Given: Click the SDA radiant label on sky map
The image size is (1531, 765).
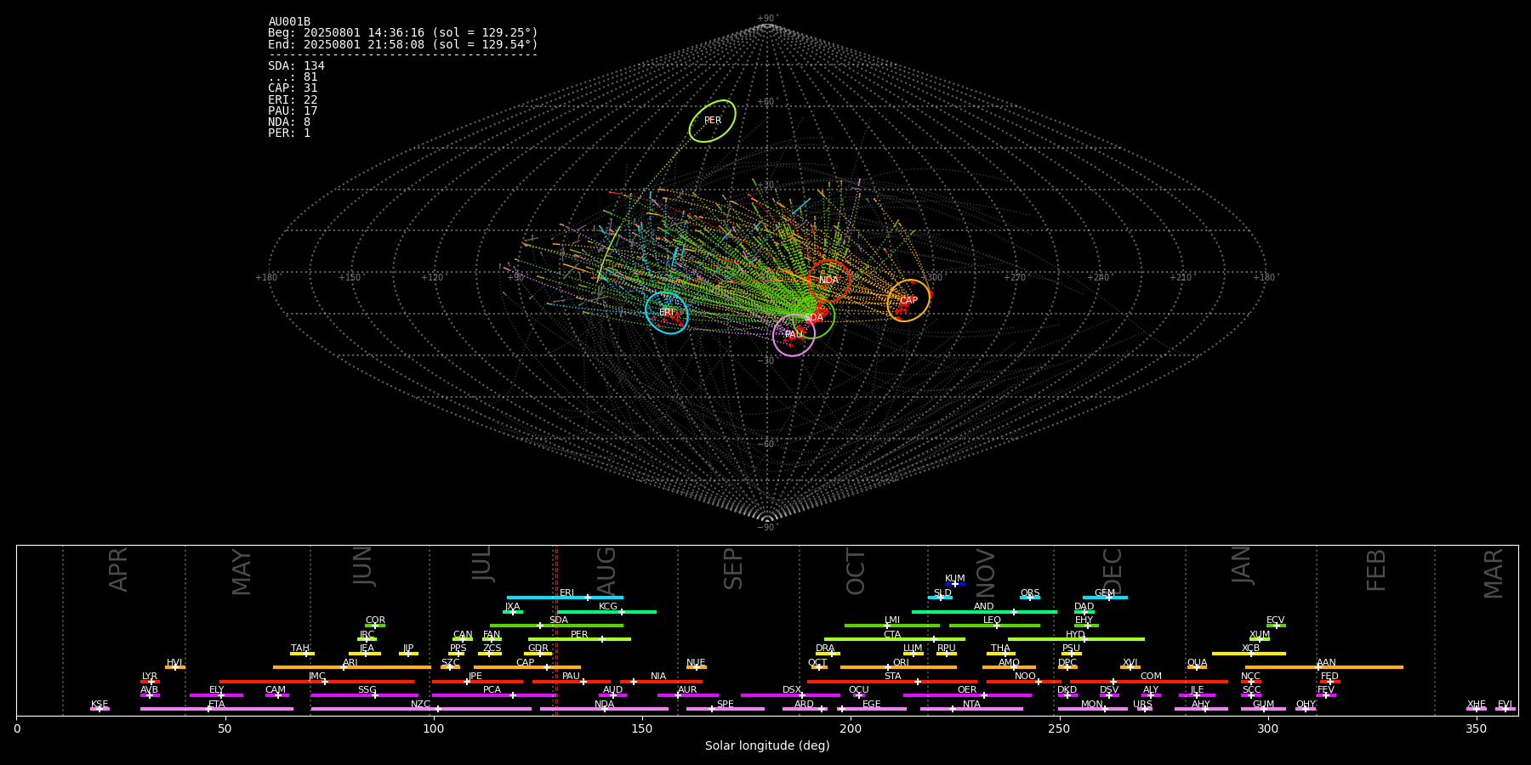Looking at the screenshot, I should point(814,318).
